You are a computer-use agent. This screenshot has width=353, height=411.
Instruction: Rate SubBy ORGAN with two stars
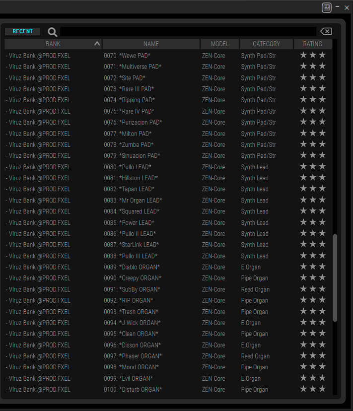313,288
